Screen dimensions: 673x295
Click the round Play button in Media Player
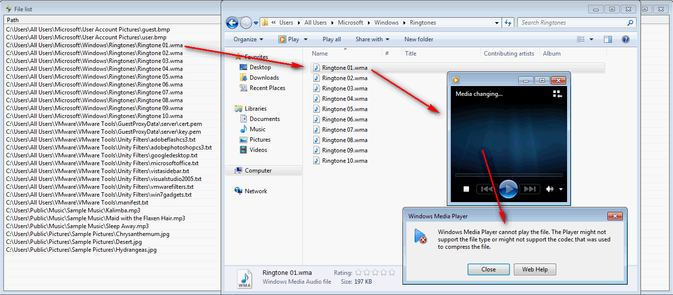508,189
